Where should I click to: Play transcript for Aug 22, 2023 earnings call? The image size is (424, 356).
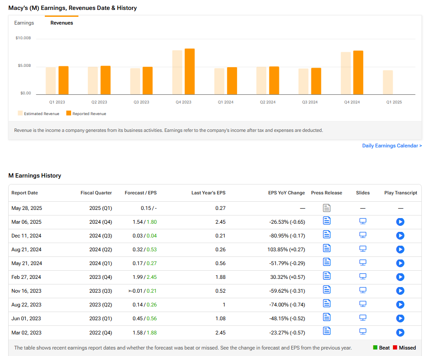click(x=400, y=305)
